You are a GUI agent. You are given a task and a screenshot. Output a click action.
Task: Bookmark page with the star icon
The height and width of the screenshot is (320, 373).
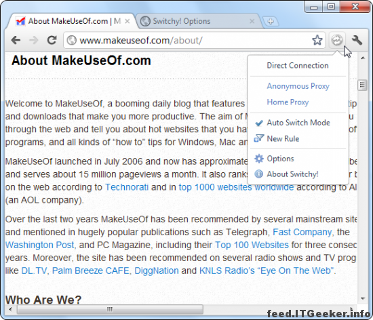[317, 40]
